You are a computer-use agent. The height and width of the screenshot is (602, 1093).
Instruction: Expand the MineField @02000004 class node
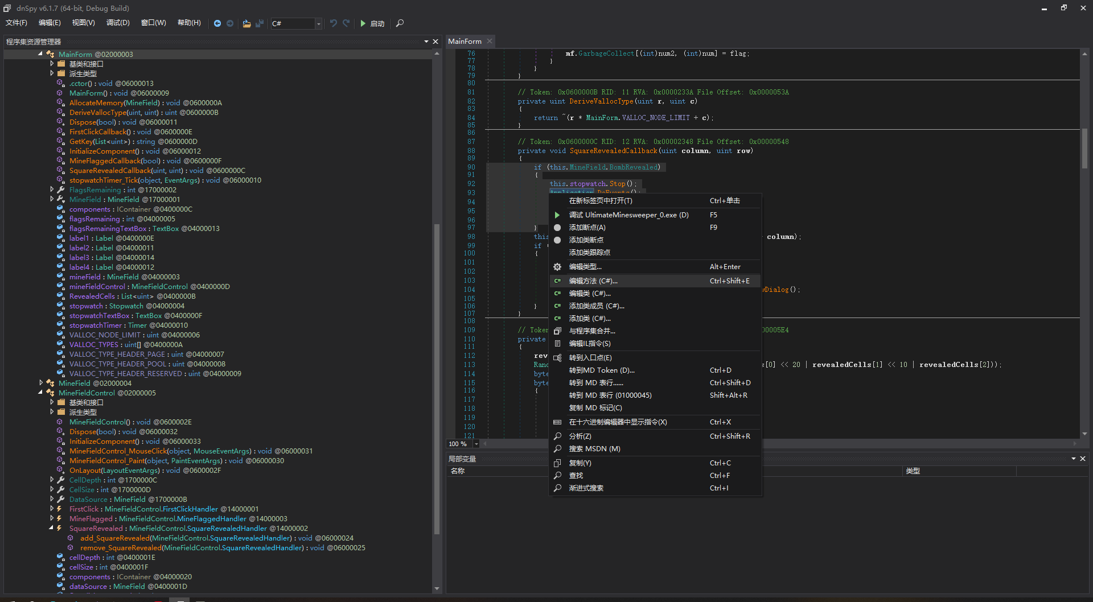tap(40, 383)
